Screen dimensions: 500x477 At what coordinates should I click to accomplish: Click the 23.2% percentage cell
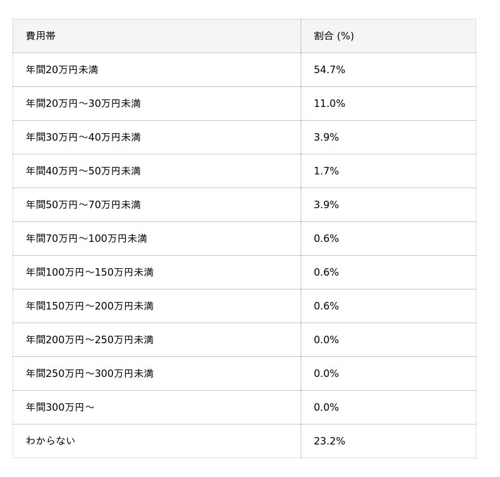pos(329,441)
